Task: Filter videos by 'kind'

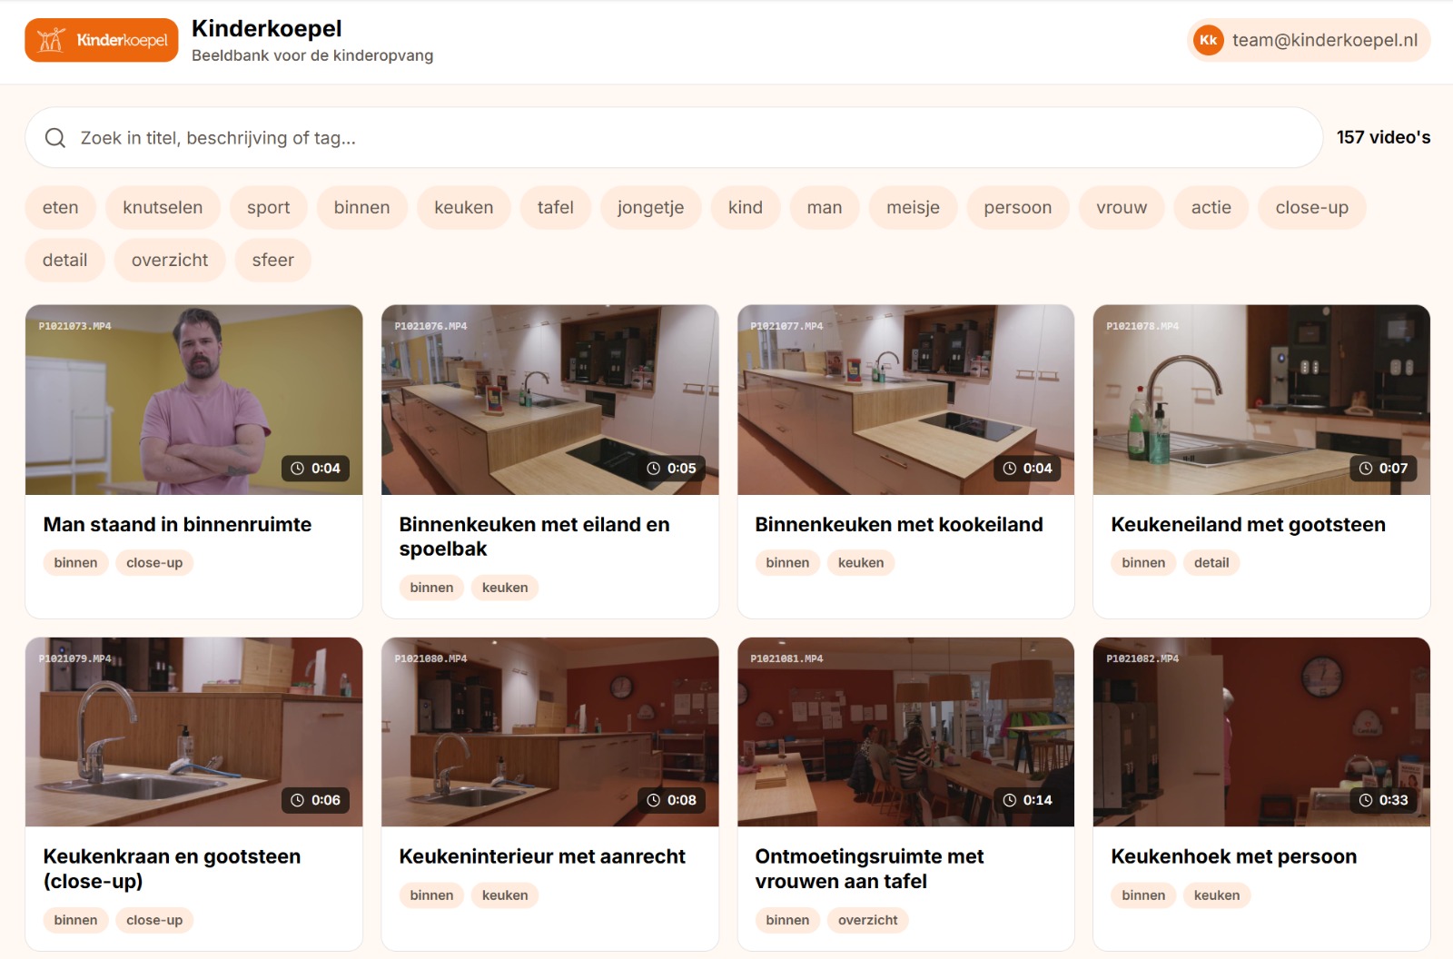Action: tap(746, 207)
